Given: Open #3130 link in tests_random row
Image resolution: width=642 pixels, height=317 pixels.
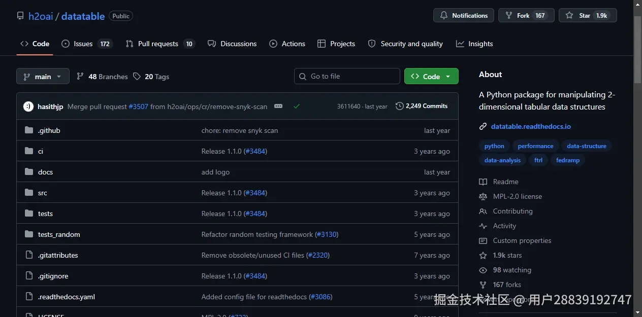Looking at the screenshot, I should 327,234.
